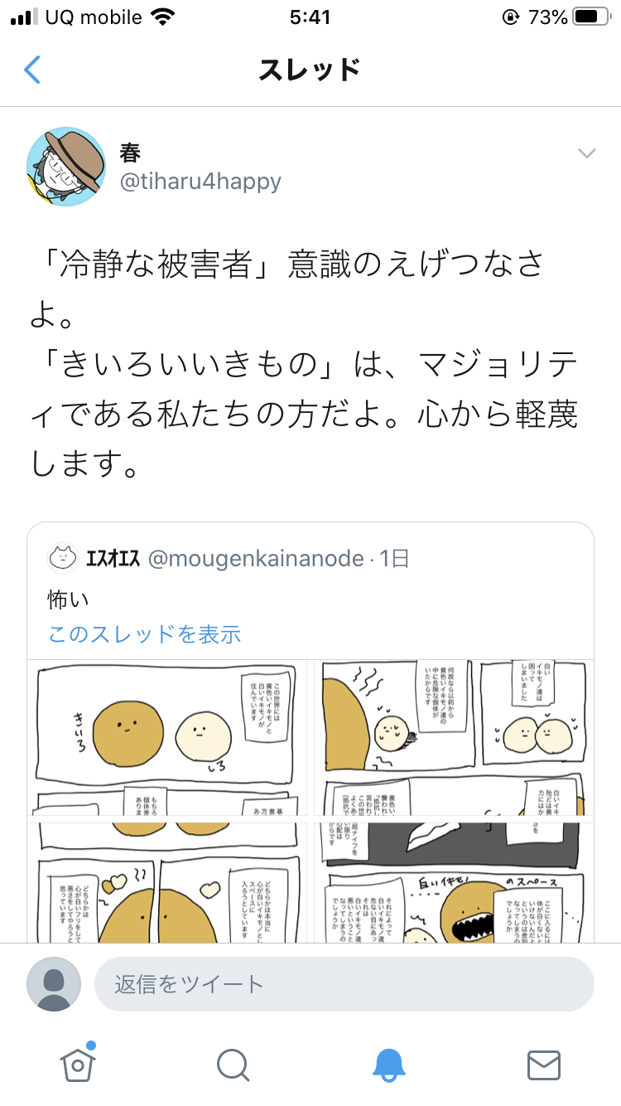
Task: Open the Search magnifier tab
Action: click(x=233, y=1065)
